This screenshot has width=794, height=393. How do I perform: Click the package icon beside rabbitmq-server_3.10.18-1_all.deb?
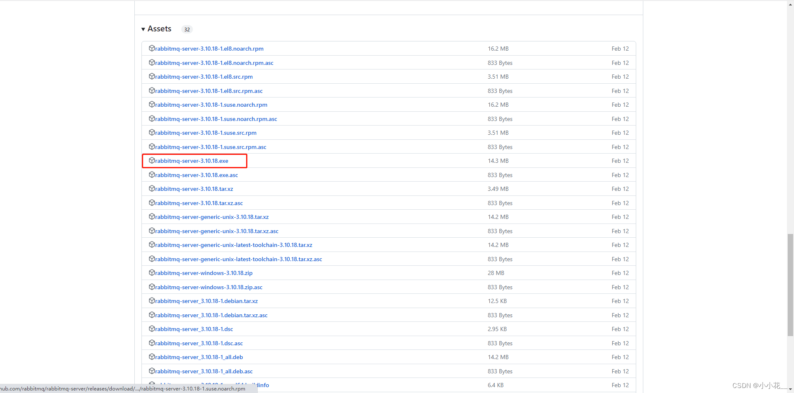[x=152, y=357]
